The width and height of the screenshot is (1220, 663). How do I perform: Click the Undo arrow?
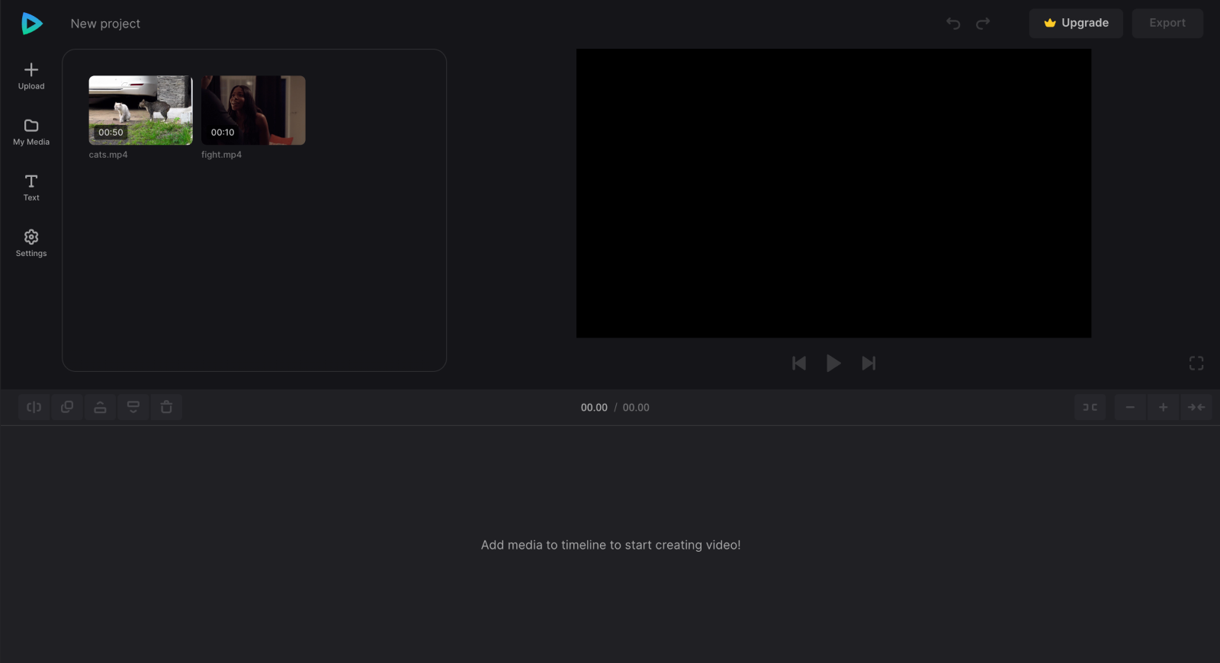click(x=953, y=24)
